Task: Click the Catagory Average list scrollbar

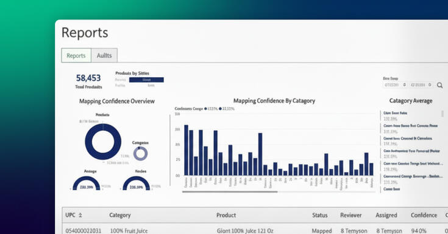Action: (443, 114)
